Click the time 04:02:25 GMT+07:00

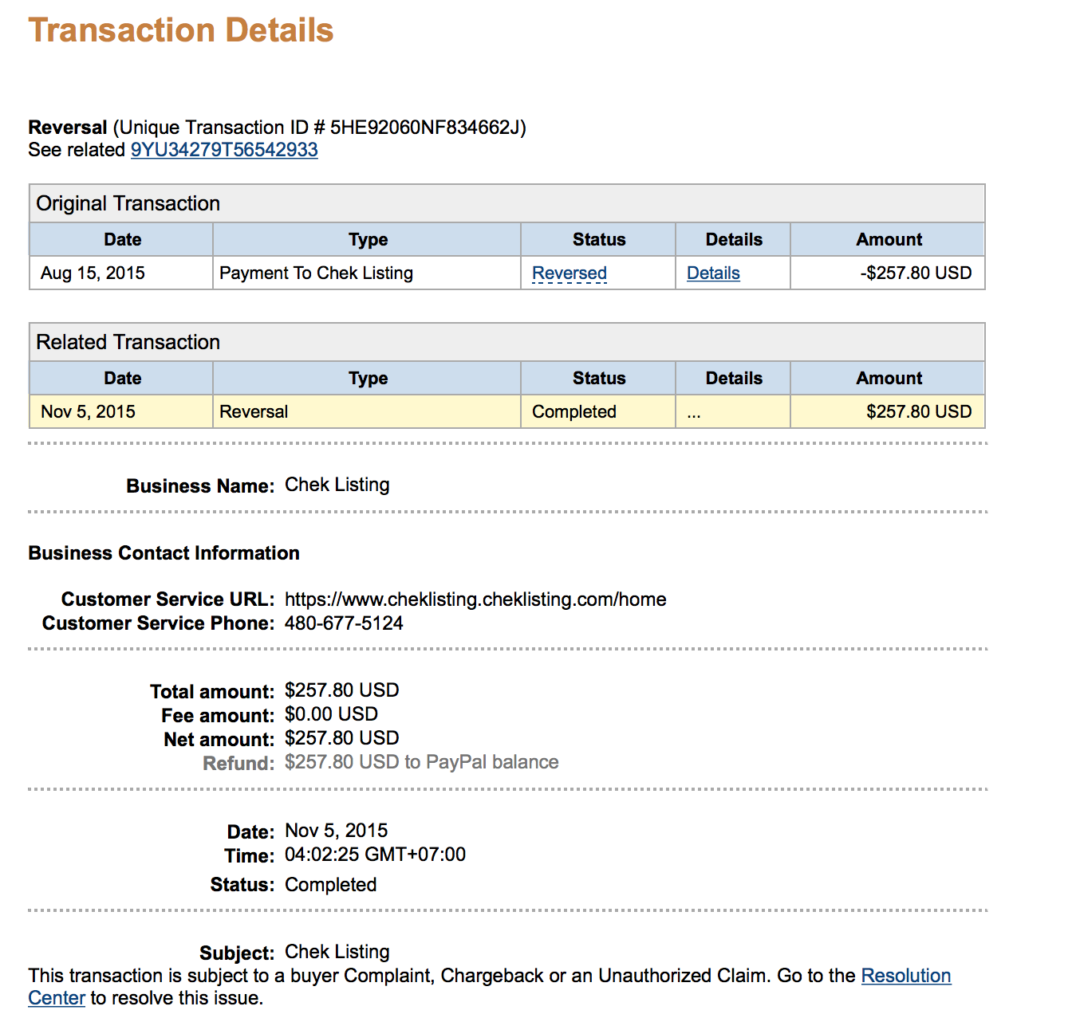click(375, 855)
